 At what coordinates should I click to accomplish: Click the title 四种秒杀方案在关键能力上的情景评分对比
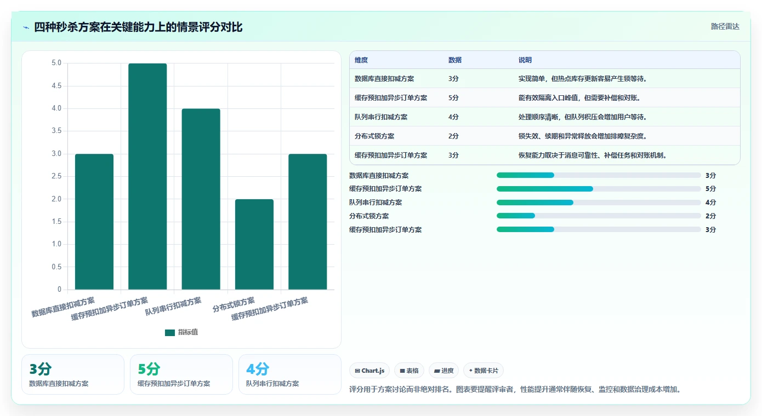[x=138, y=27]
